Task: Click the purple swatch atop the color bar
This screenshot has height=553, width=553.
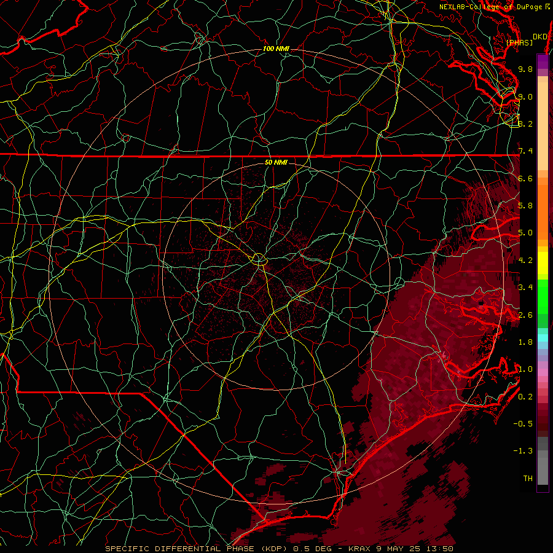Action: [543, 62]
